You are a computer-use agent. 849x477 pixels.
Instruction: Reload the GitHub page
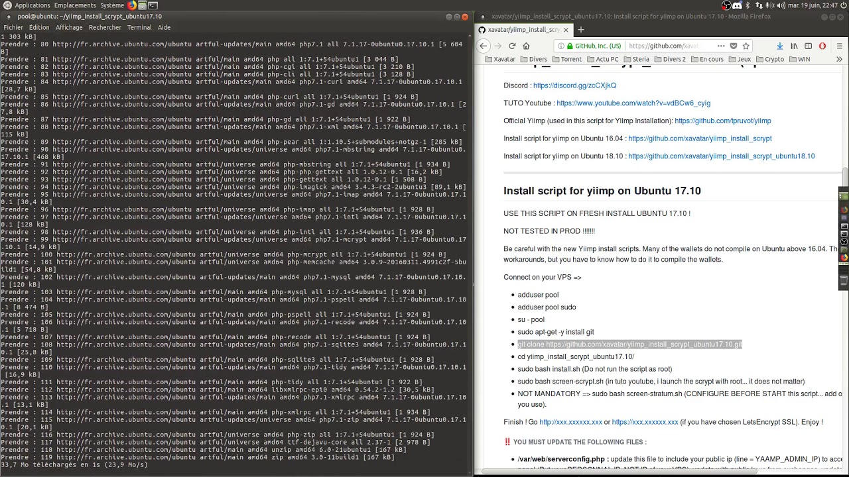click(x=512, y=46)
